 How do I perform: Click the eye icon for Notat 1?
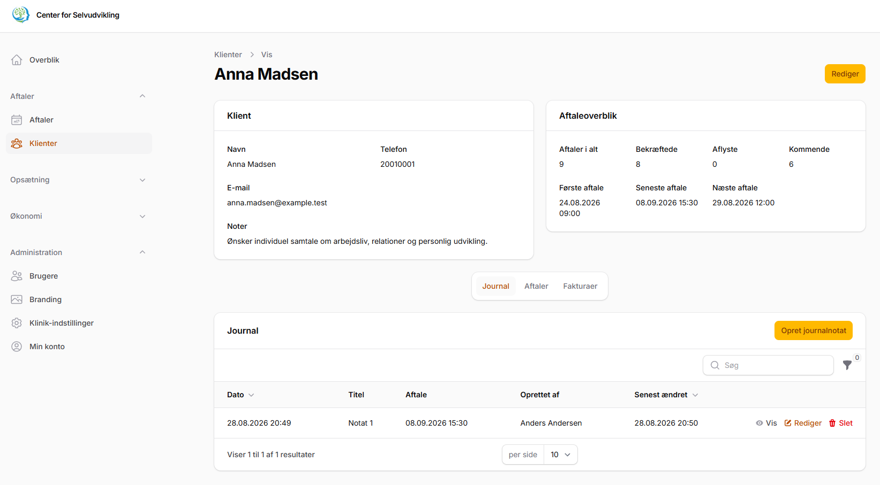(x=759, y=423)
